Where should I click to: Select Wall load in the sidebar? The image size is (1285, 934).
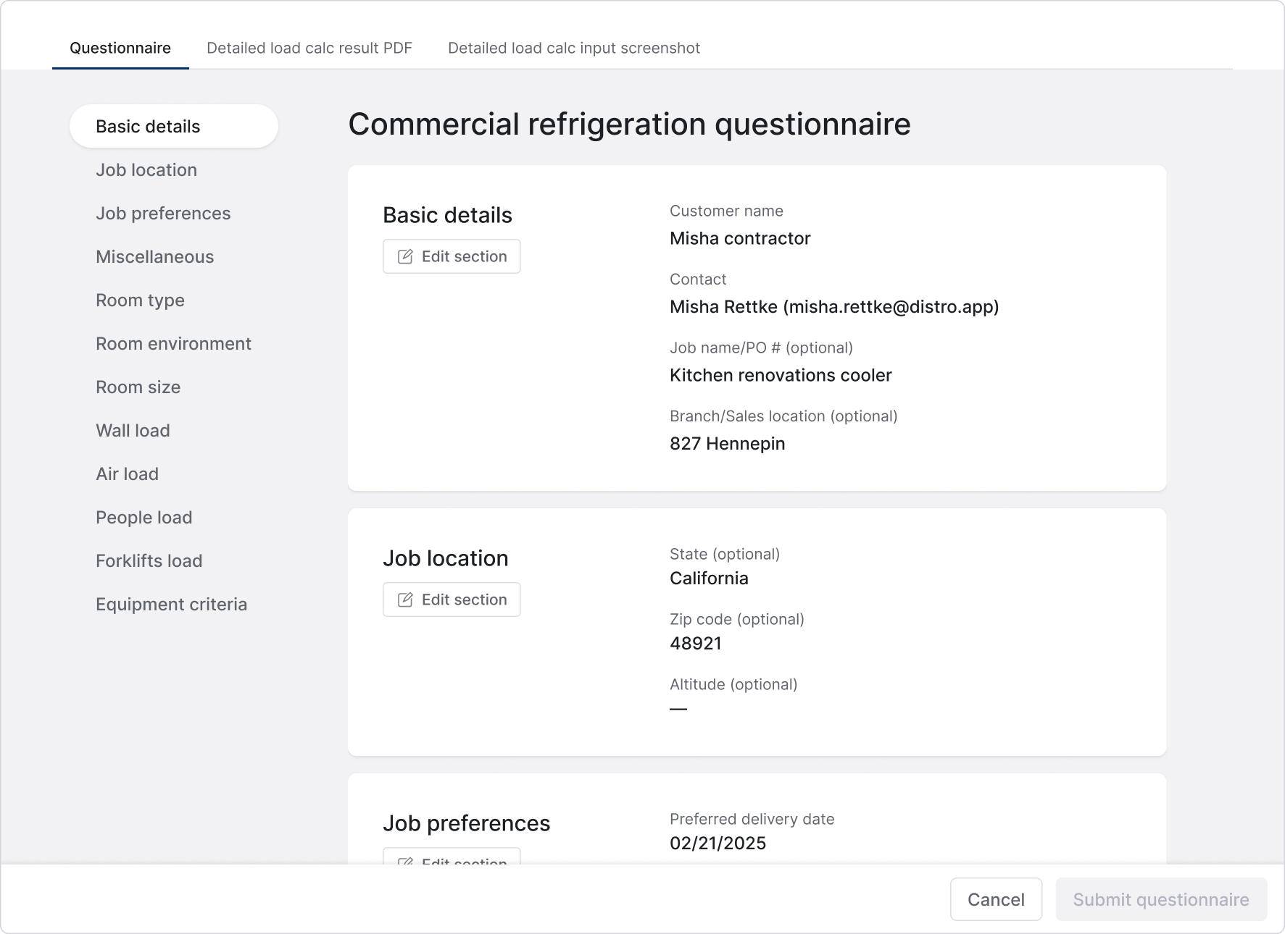(133, 430)
